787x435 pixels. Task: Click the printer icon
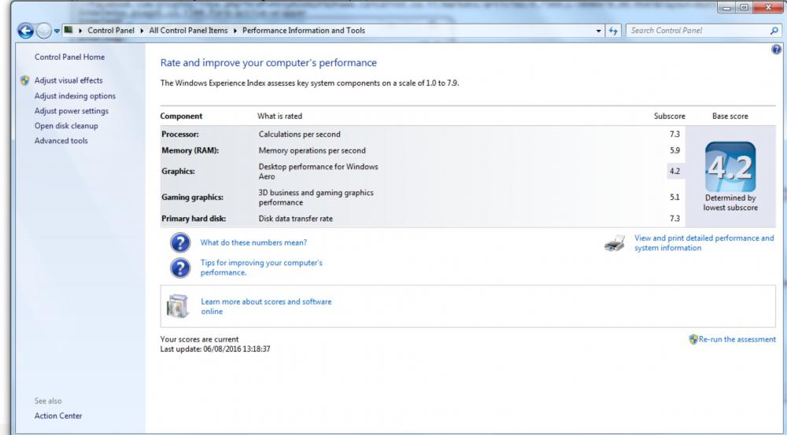(615, 243)
